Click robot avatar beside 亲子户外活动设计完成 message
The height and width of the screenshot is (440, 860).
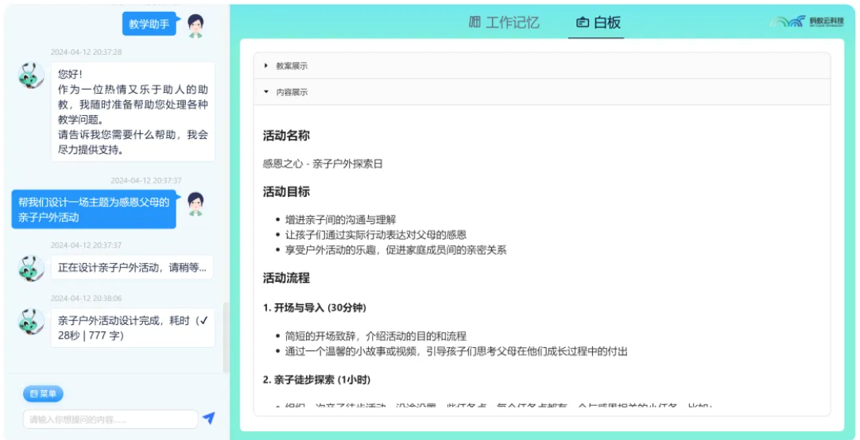[31, 322]
